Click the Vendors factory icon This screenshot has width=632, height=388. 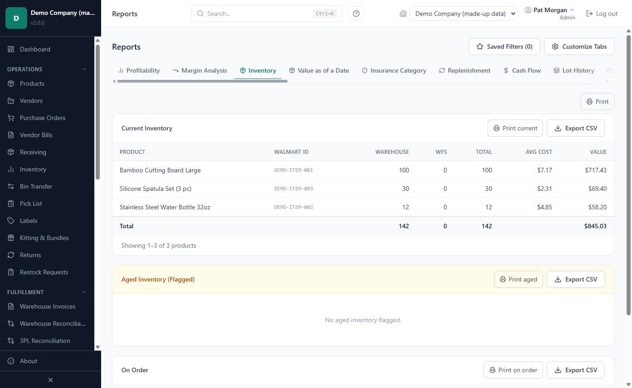coord(11,101)
